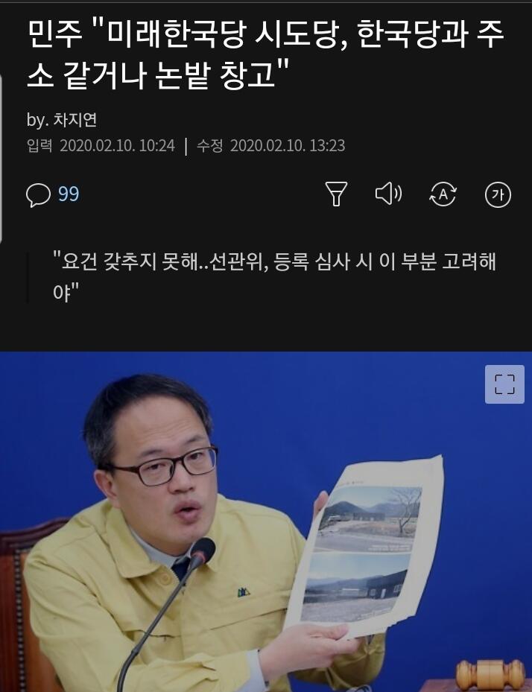The height and width of the screenshot is (692, 532).
Task: Expand the photo with the fullscreen icon
Action: point(504,384)
